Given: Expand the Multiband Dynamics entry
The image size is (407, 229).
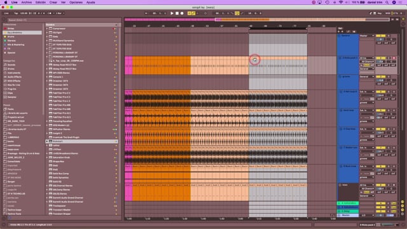Looking at the screenshot, I should pos(47,41).
